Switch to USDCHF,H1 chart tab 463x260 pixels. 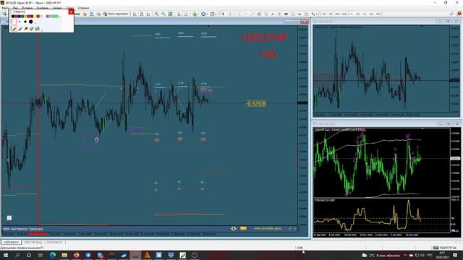[12, 243]
